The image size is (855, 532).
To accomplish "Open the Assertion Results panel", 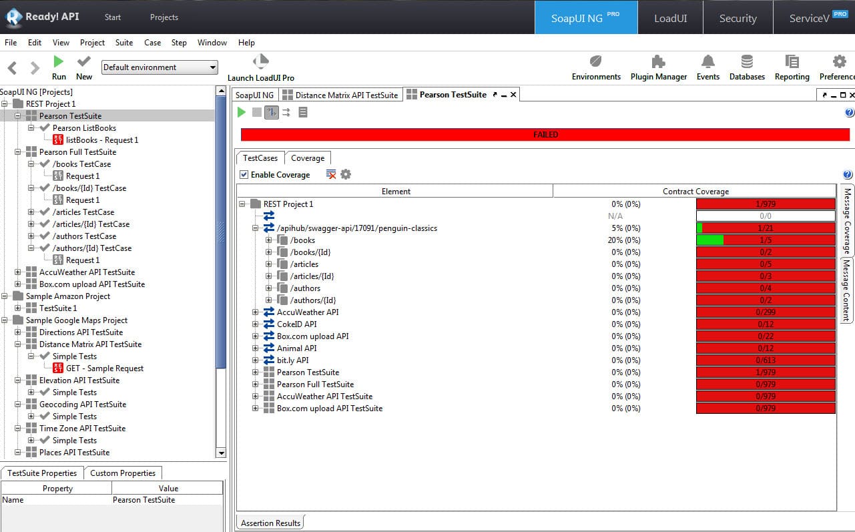I will pyautogui.click(x=270, y=523).
